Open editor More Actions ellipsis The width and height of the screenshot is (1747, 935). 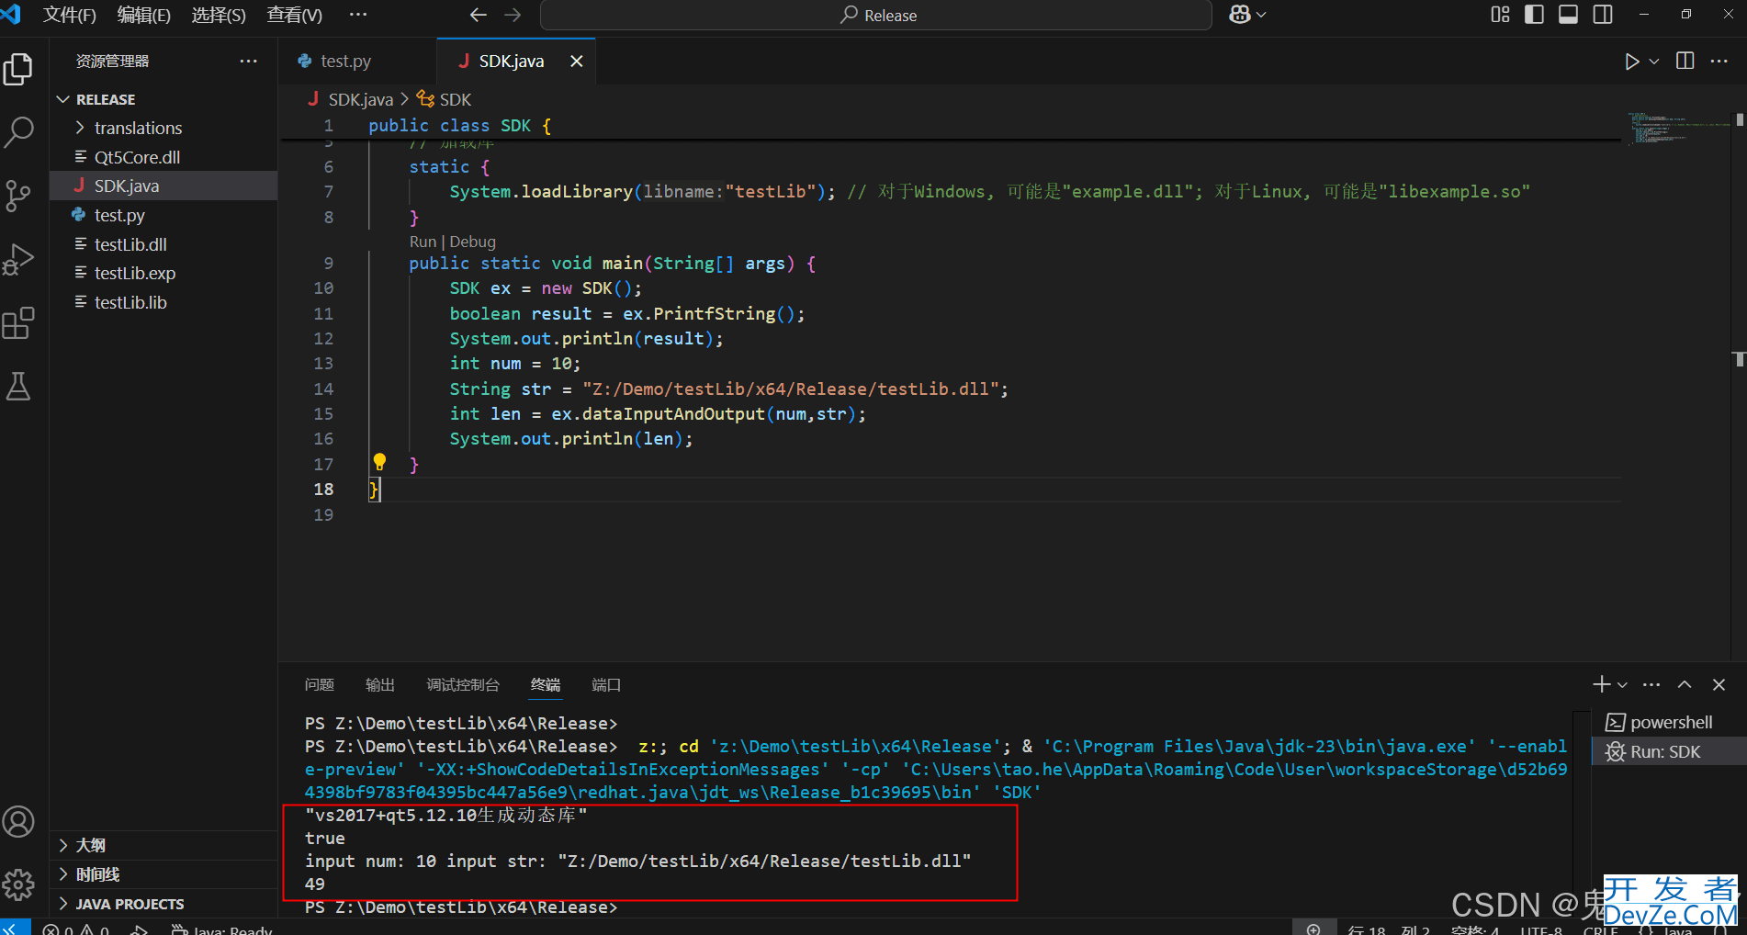coord(1719,61)
